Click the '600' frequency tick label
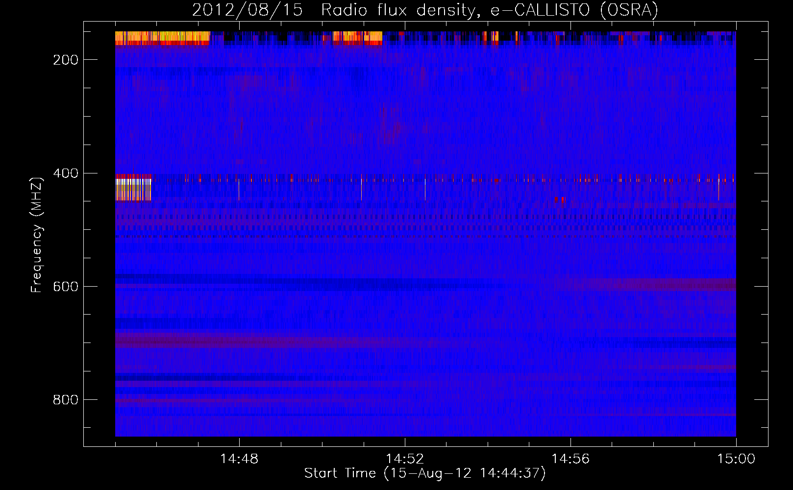The width and height of the screenshot is (793, 490). 66,287
